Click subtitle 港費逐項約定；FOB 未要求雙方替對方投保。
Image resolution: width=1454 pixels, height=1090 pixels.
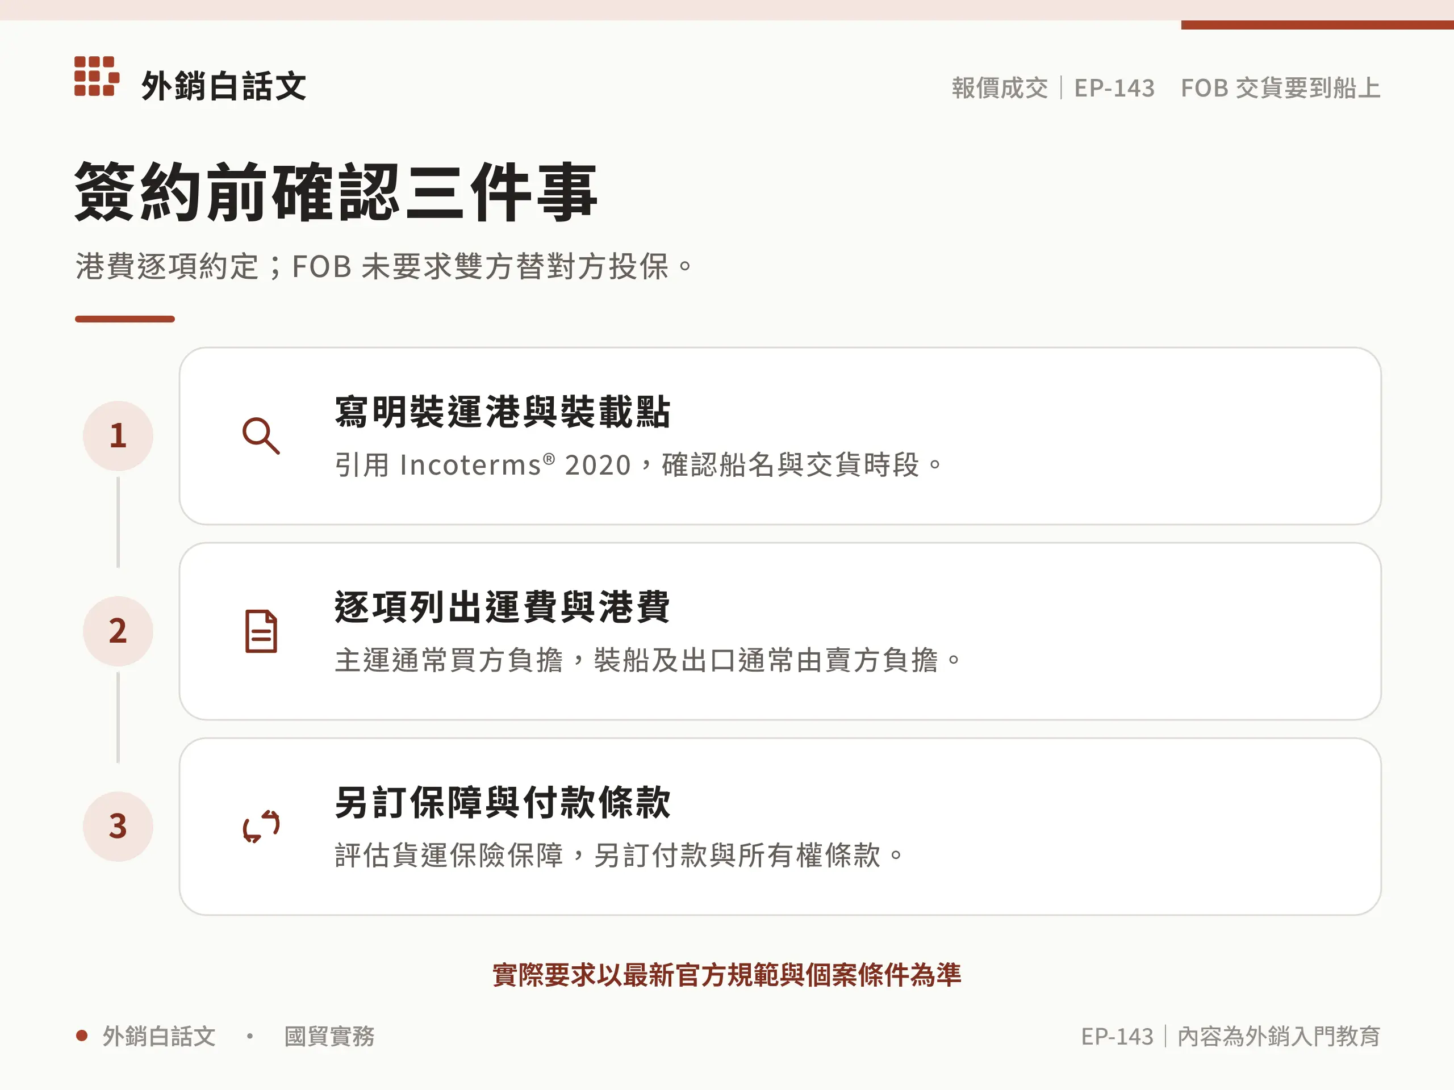click(385, 267)
